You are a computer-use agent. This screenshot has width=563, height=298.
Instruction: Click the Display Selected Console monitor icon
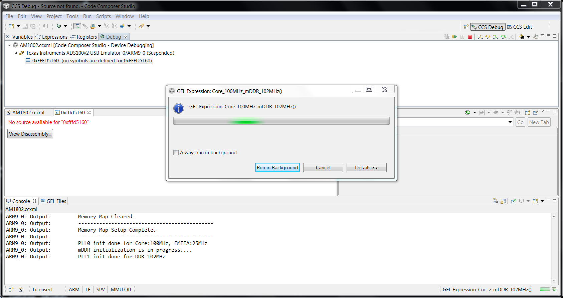[521, 201]
